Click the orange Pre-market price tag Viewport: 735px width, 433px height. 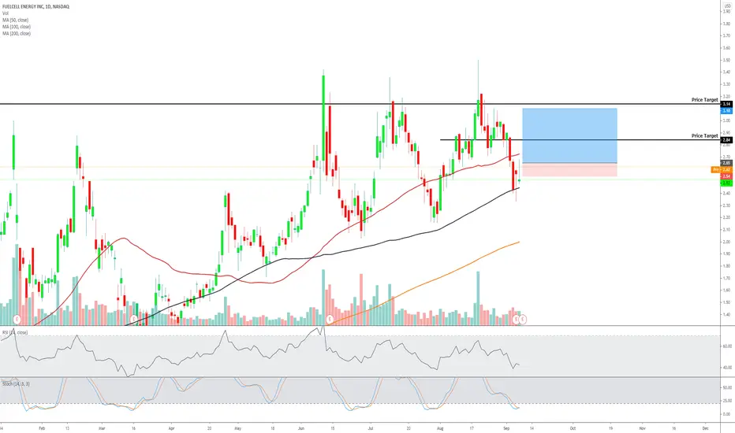[x=722, y=169]
